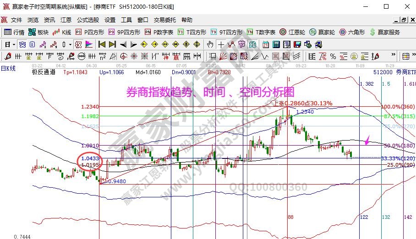The width and height of the screenshot is (416, 239).
Task: Open the 文件 menu
Action: pyautogui.click(x=16, y=20)
